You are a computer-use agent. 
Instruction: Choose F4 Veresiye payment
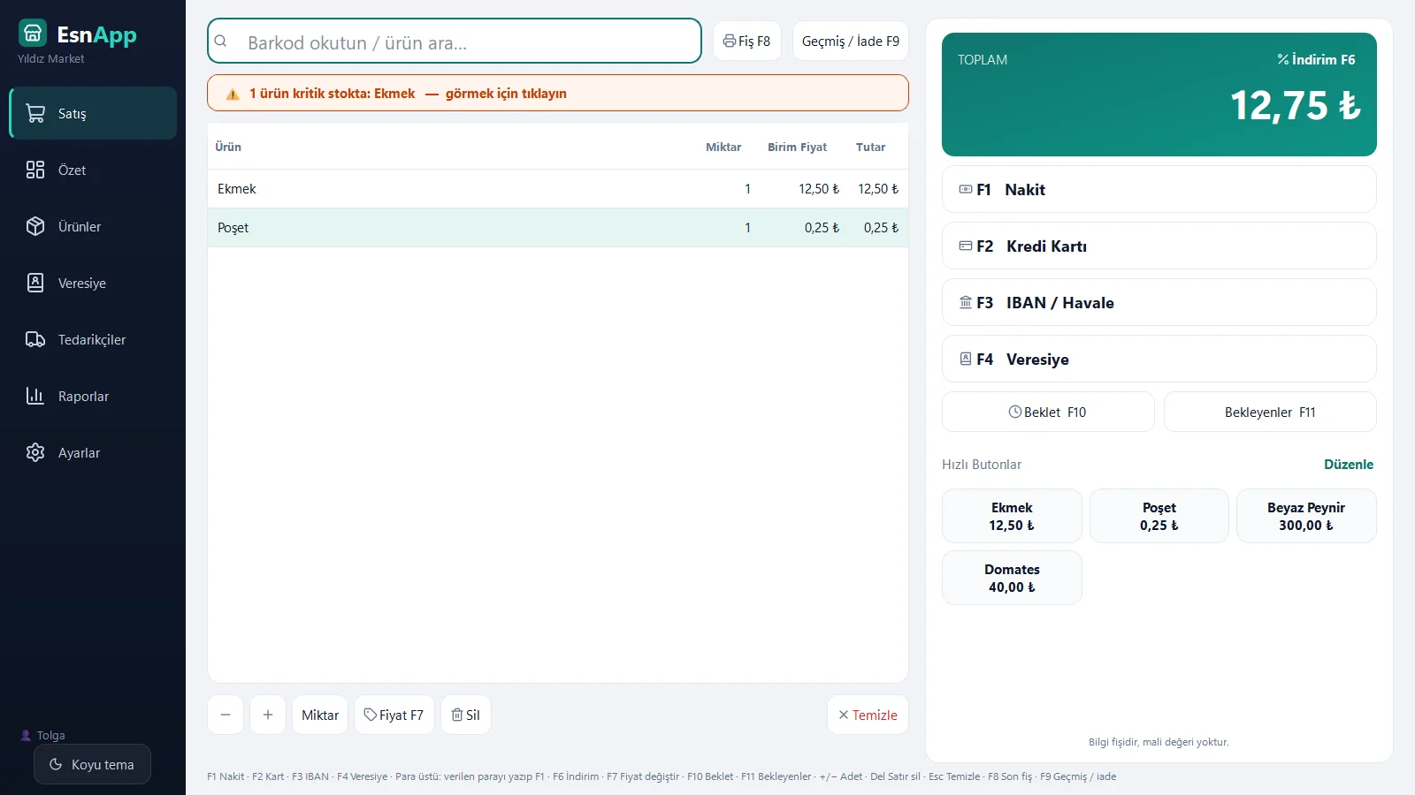coord(1159,359)
